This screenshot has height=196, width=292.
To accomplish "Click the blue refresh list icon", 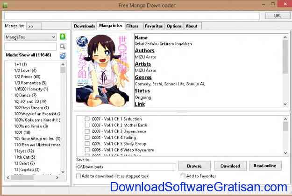I will (63, 56).
